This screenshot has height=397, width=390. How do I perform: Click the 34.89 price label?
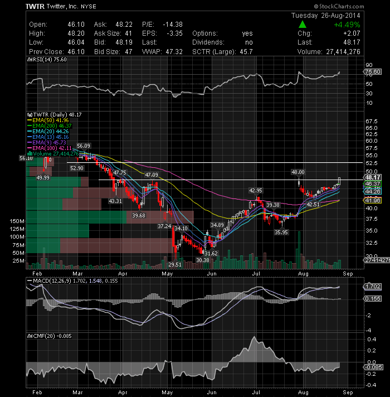coord(217,225)
